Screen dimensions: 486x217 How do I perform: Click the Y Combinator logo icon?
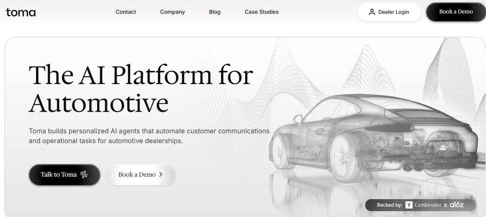tap(409, 205)
